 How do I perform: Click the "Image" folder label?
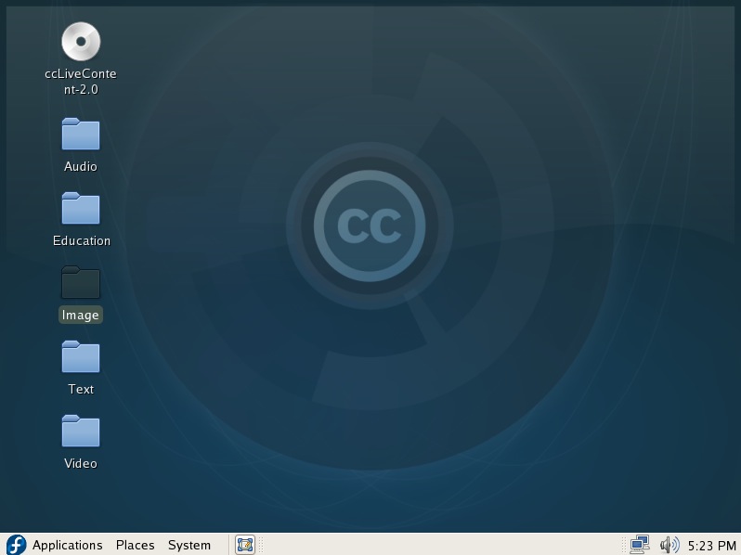tap(81, 315)
